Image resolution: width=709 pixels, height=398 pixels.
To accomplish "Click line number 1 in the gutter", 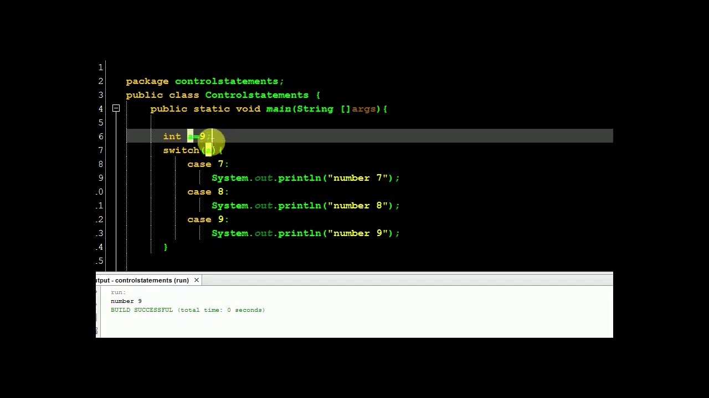I will tap(100, 67).
